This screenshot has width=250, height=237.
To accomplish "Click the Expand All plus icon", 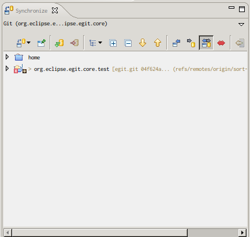I will pyautogui.click(x=113, y=43).
